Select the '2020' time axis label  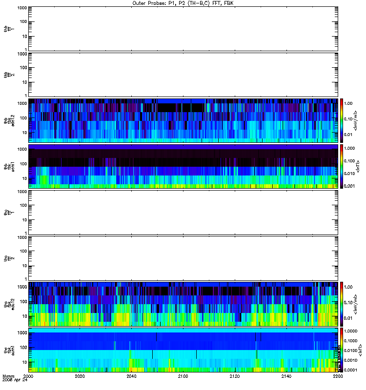click(80, 376)
